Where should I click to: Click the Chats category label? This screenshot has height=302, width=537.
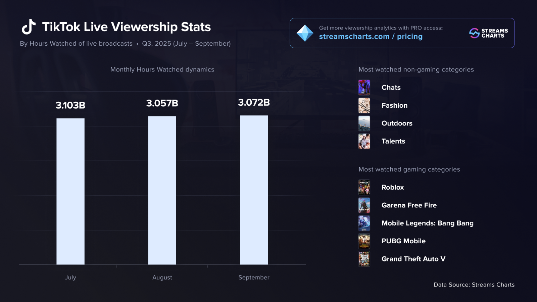(x=391, y=88)
